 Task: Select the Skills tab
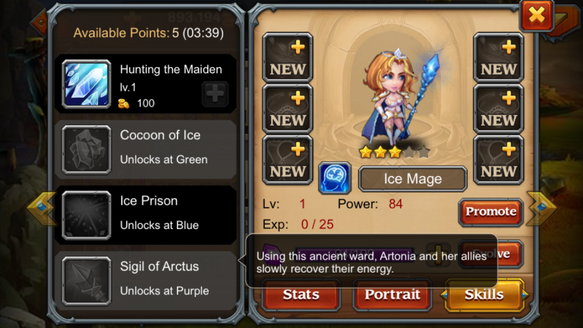point(484,295)
